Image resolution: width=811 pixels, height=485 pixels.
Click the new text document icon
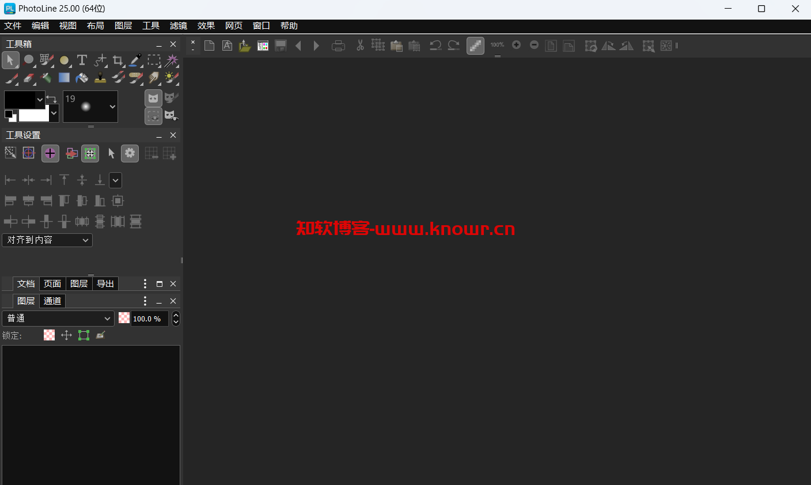coord(228,46)
